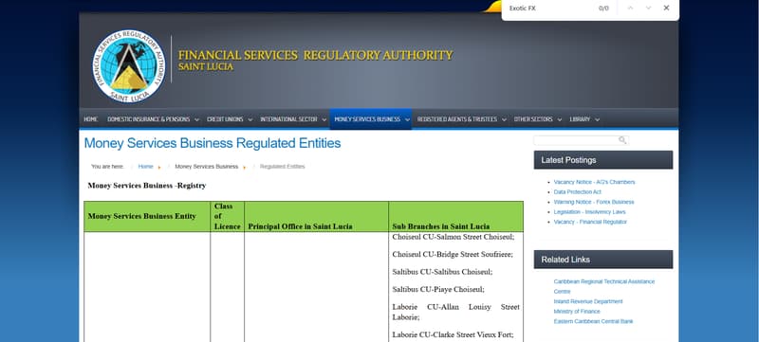Open Vacancy Notice - AG's Chambers link
This screenshot has height=342, width=759.
[595, 182]
